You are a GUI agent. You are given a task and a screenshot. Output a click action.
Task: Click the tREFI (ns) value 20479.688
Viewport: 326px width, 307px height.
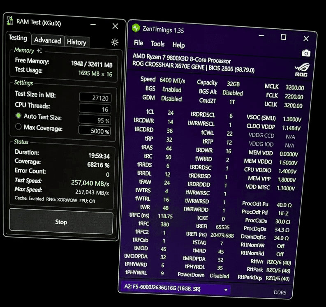point(222,235)
